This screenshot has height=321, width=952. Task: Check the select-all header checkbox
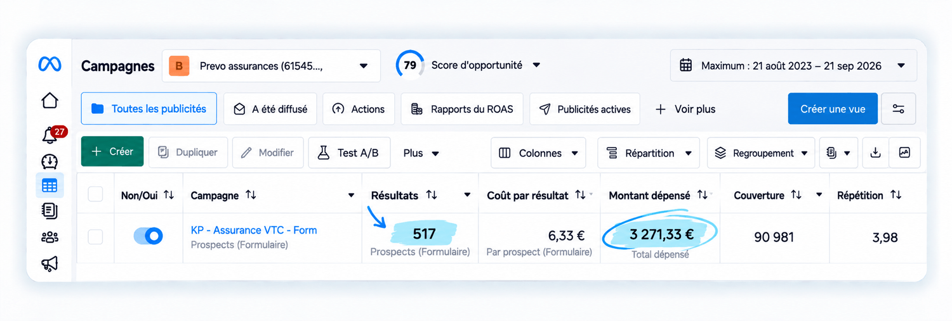(x=95, y=194)
